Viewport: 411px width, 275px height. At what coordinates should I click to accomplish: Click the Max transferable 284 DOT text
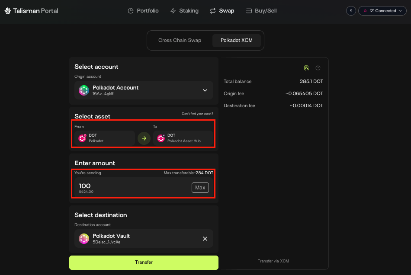point(189,173)
